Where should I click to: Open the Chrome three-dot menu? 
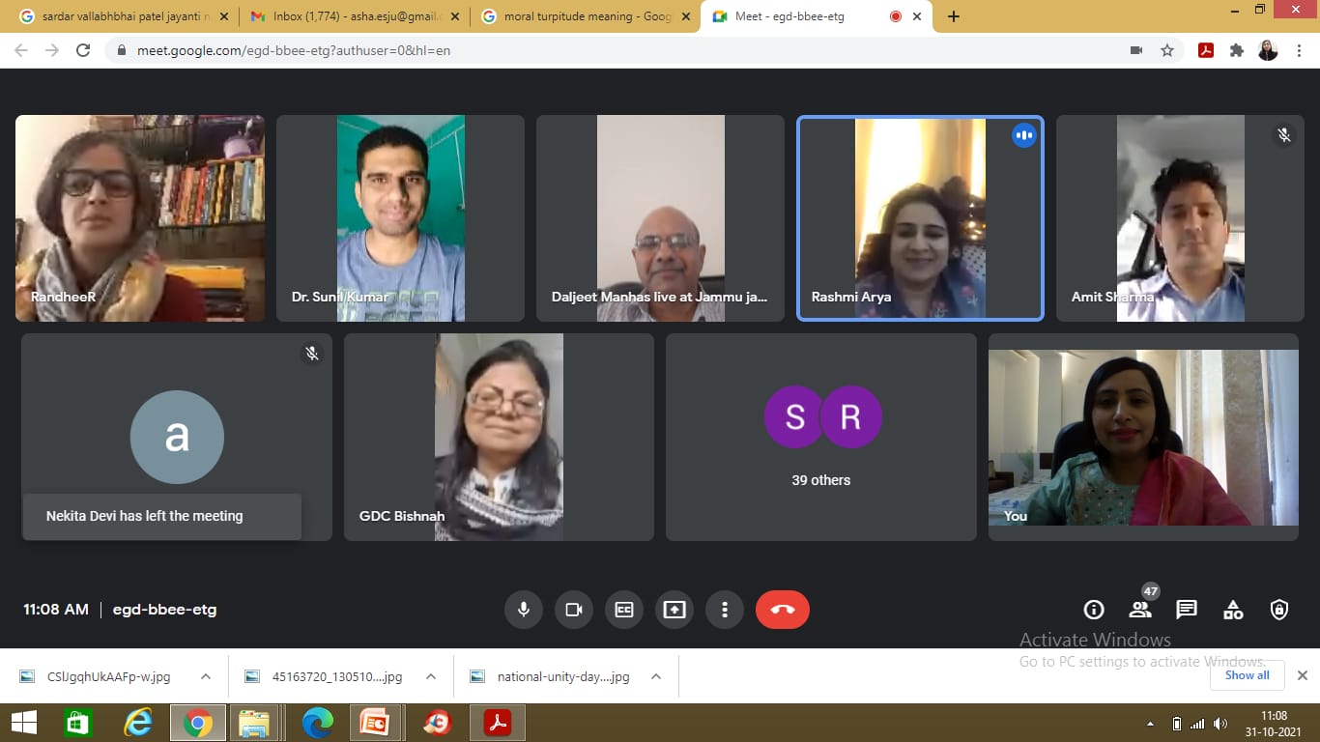click(x=1298, y=50)
